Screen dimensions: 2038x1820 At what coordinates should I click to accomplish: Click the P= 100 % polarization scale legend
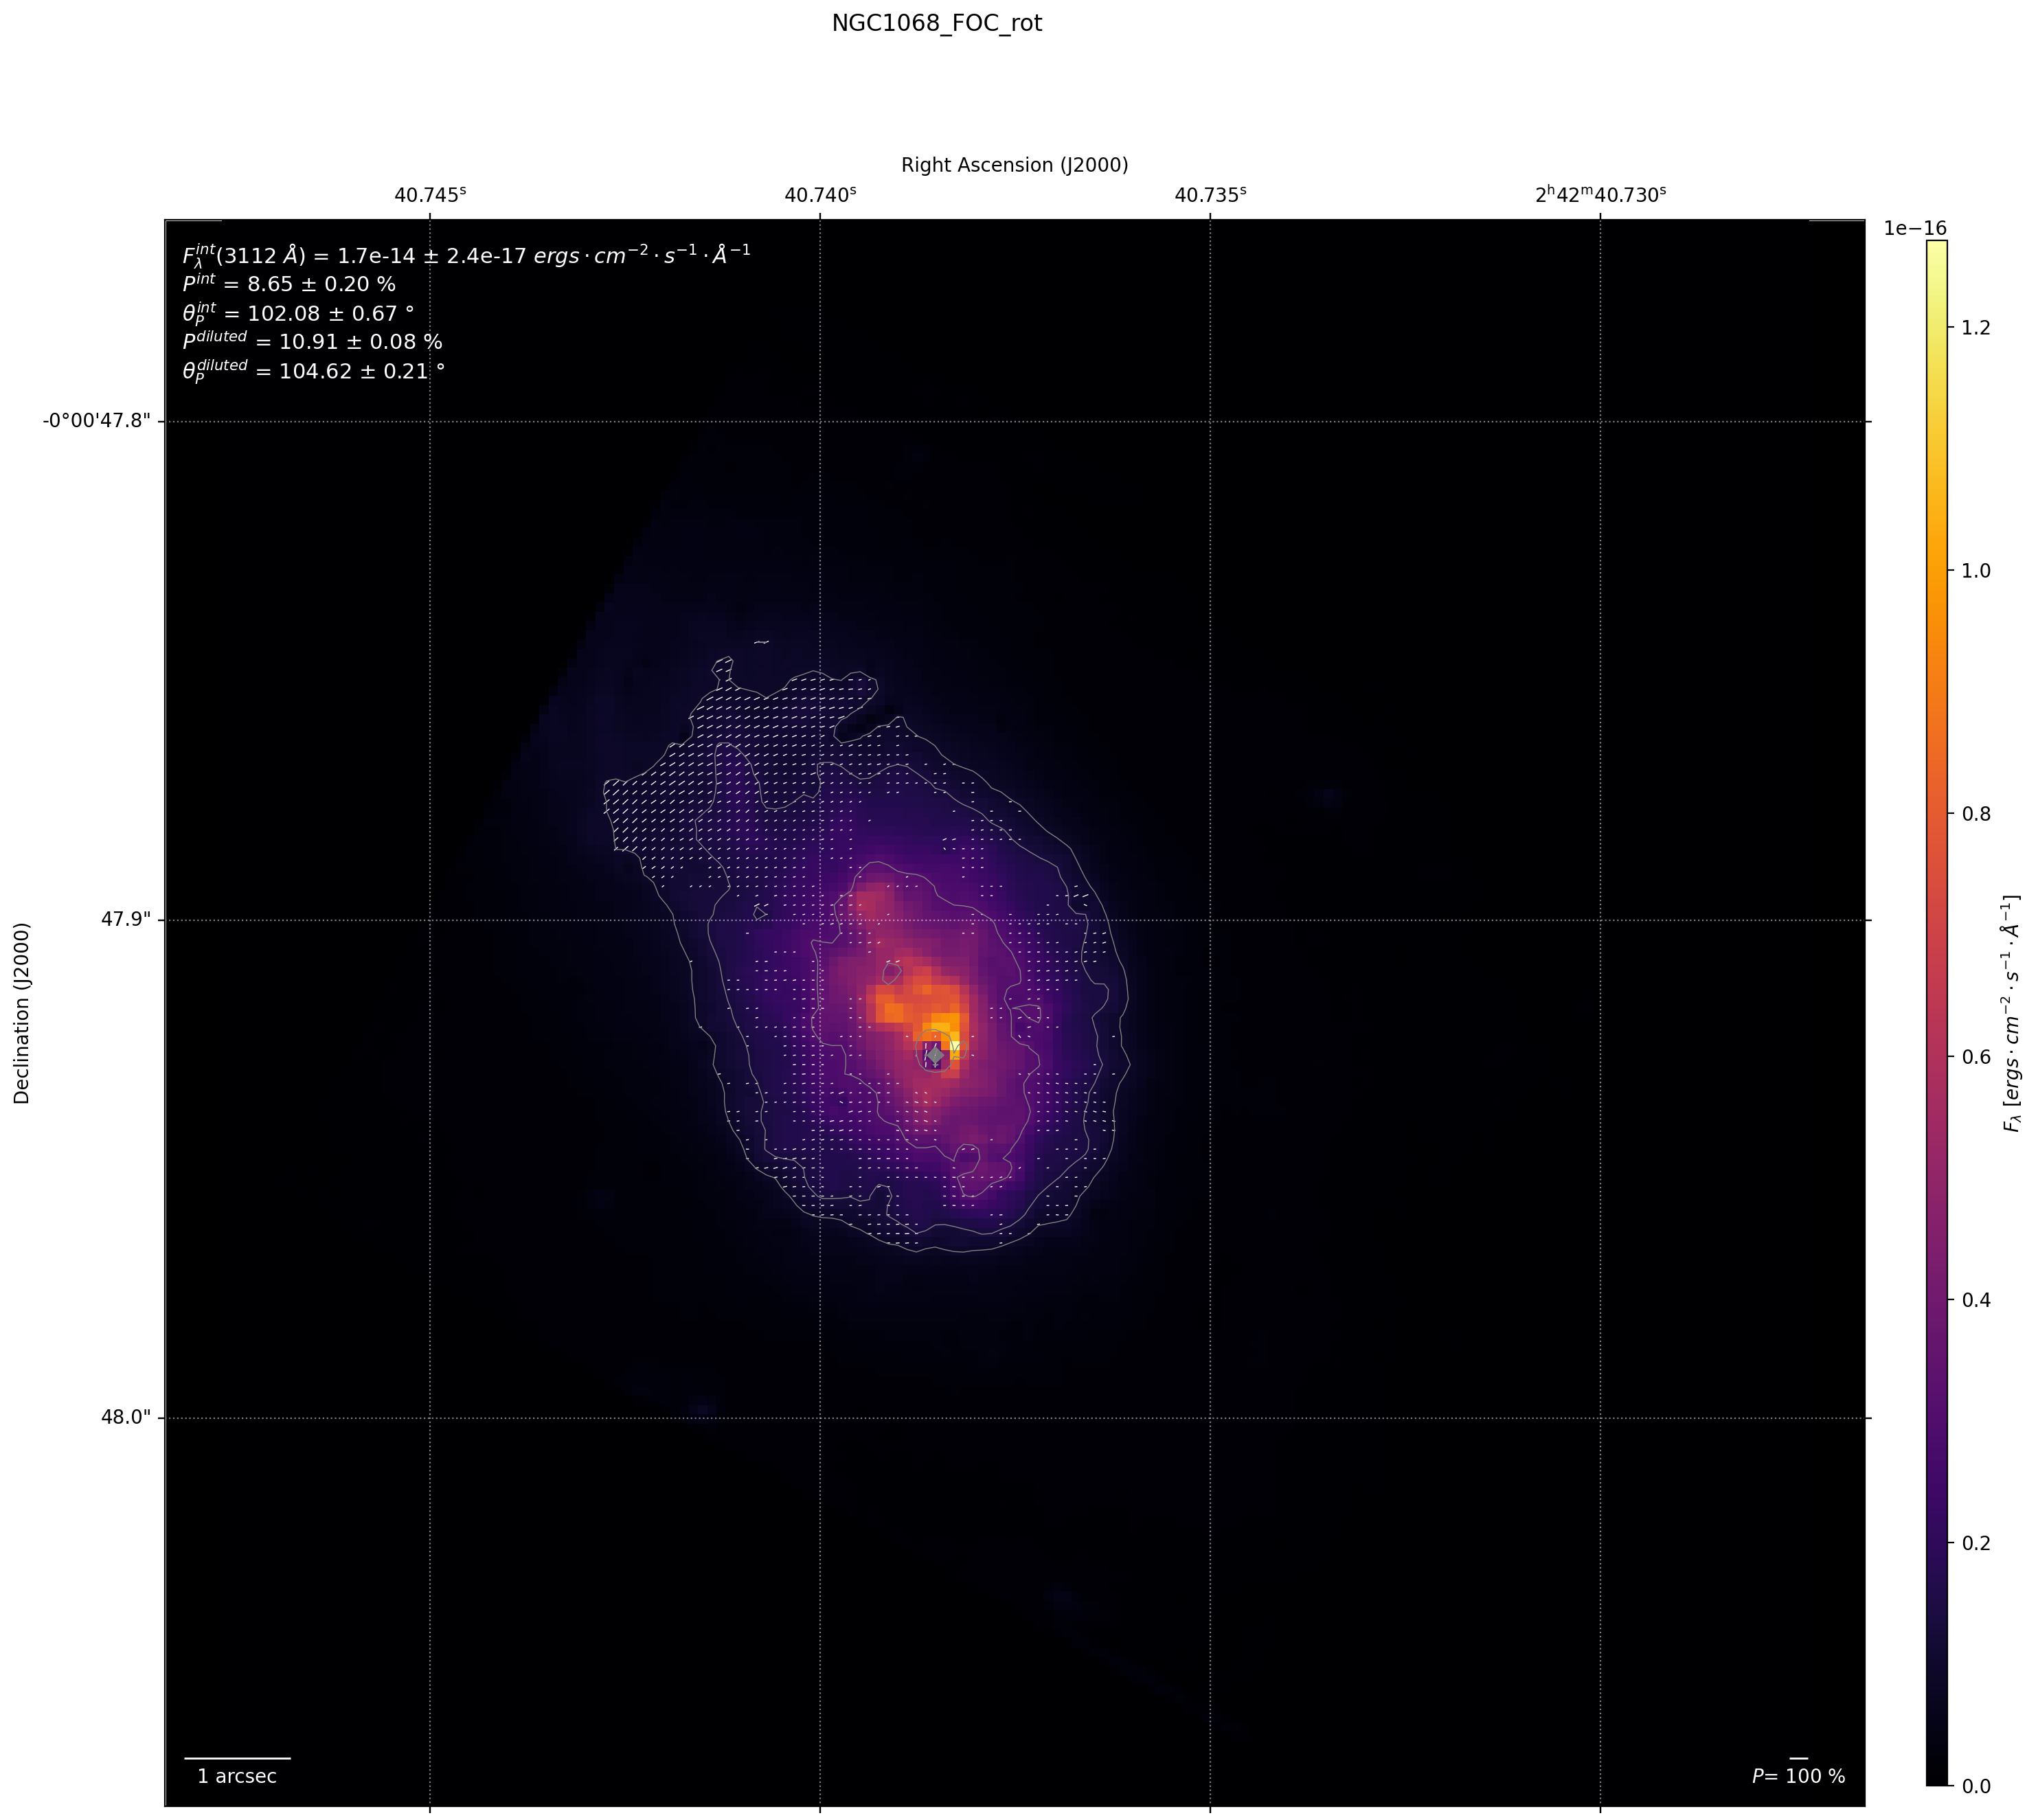coord(1798,1776)
